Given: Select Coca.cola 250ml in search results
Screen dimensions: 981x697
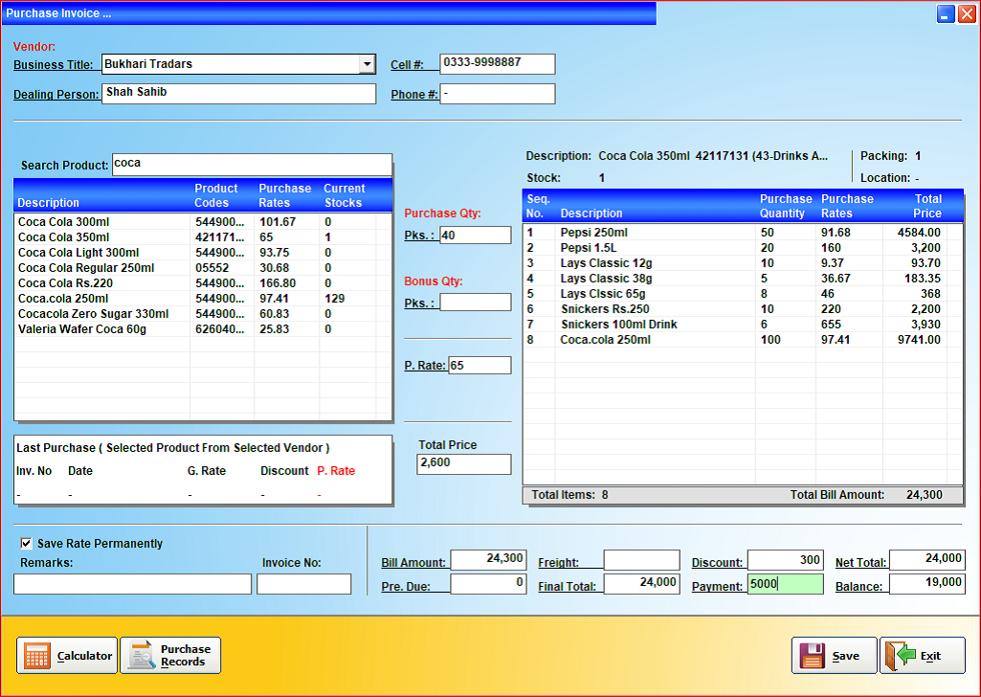Looking at the screenshot, I should point(203,299).
